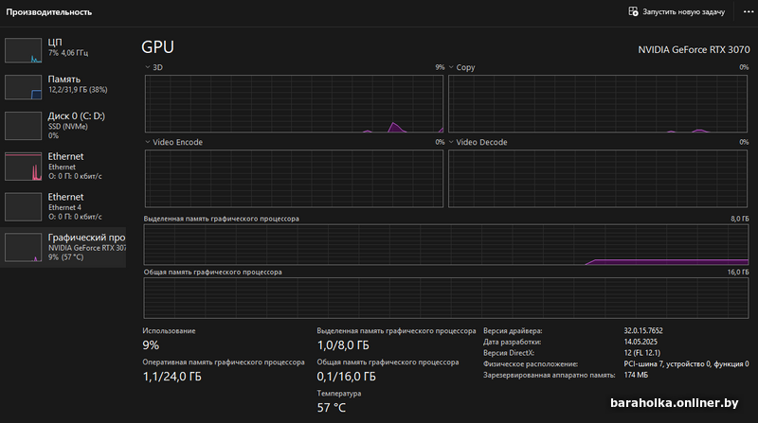Click the Использование label
This screenshot has width=758, height=423.
click(169, 331)
